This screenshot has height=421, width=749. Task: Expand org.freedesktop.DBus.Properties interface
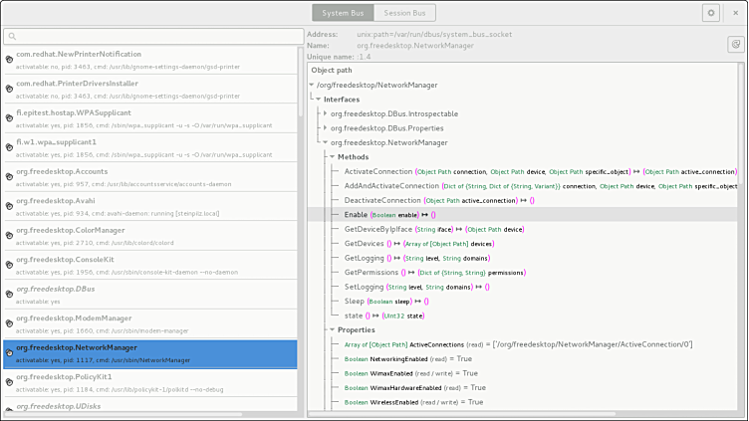tap(325, 128)
